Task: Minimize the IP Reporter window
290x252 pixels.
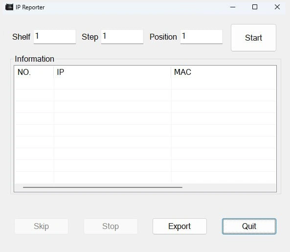Action: point(233,7)
